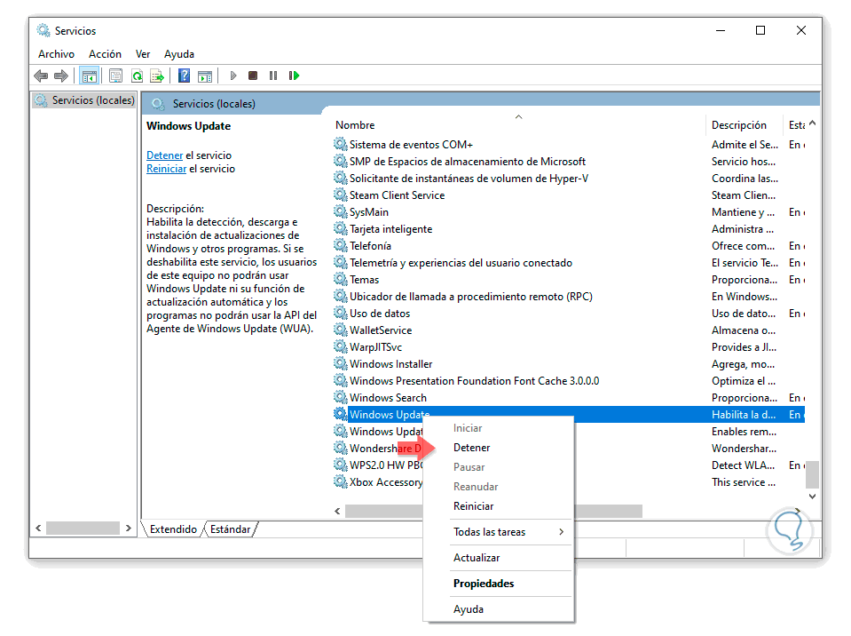The height and width of the screenshot is (636, 851).
Task: Click the Windows Update heading in details pane
Action: [188, 126]
